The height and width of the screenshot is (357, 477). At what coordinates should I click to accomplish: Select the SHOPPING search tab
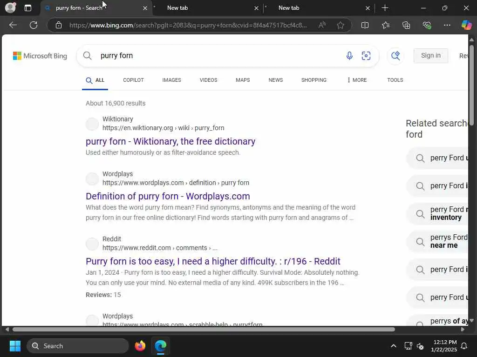314,80
